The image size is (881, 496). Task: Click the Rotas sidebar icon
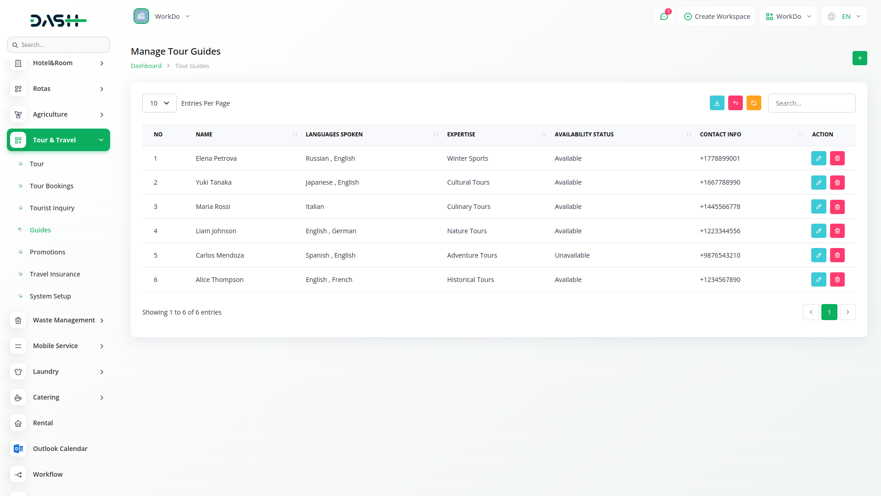coord(18,89)
